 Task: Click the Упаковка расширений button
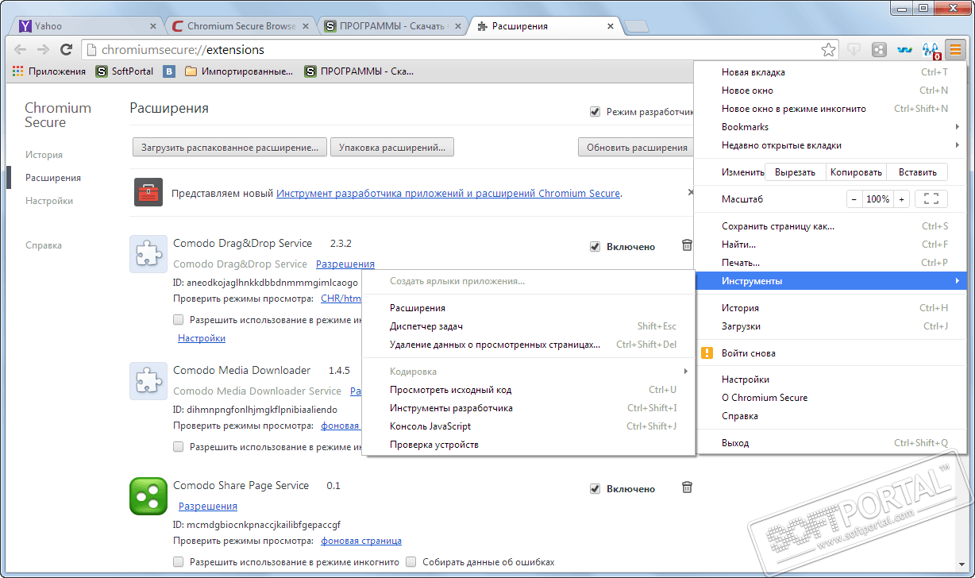392,147
